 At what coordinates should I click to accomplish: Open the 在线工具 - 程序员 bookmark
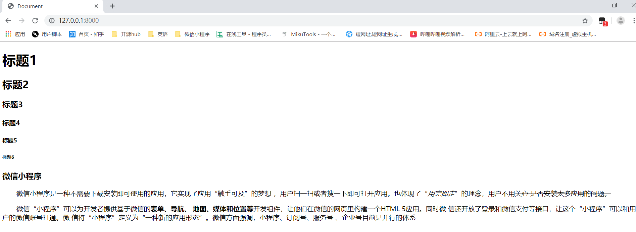pos(244,34)
